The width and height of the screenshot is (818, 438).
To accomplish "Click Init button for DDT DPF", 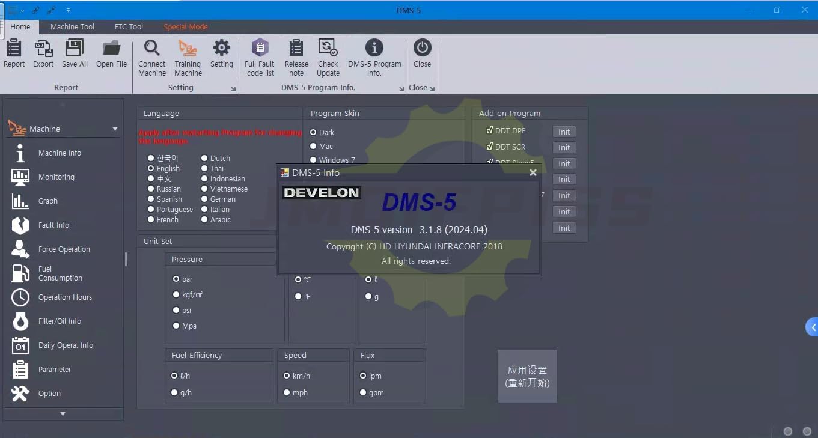I will (x=564, y=132).
